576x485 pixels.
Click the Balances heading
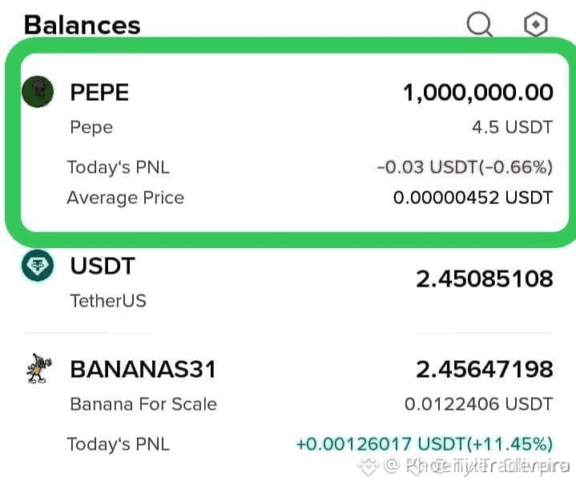[83, 25]
